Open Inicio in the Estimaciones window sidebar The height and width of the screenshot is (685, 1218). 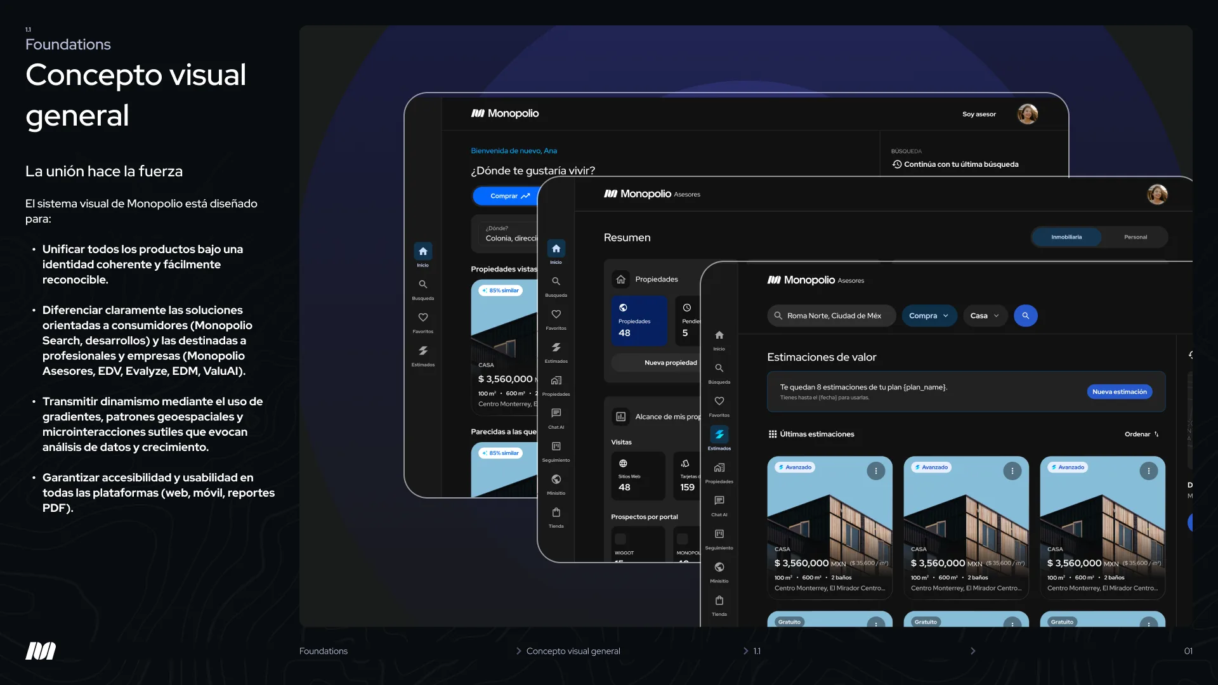(x=719, y=339)
